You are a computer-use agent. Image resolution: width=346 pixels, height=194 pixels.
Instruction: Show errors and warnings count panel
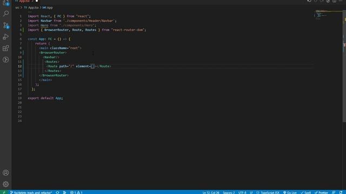click(76, 192)
